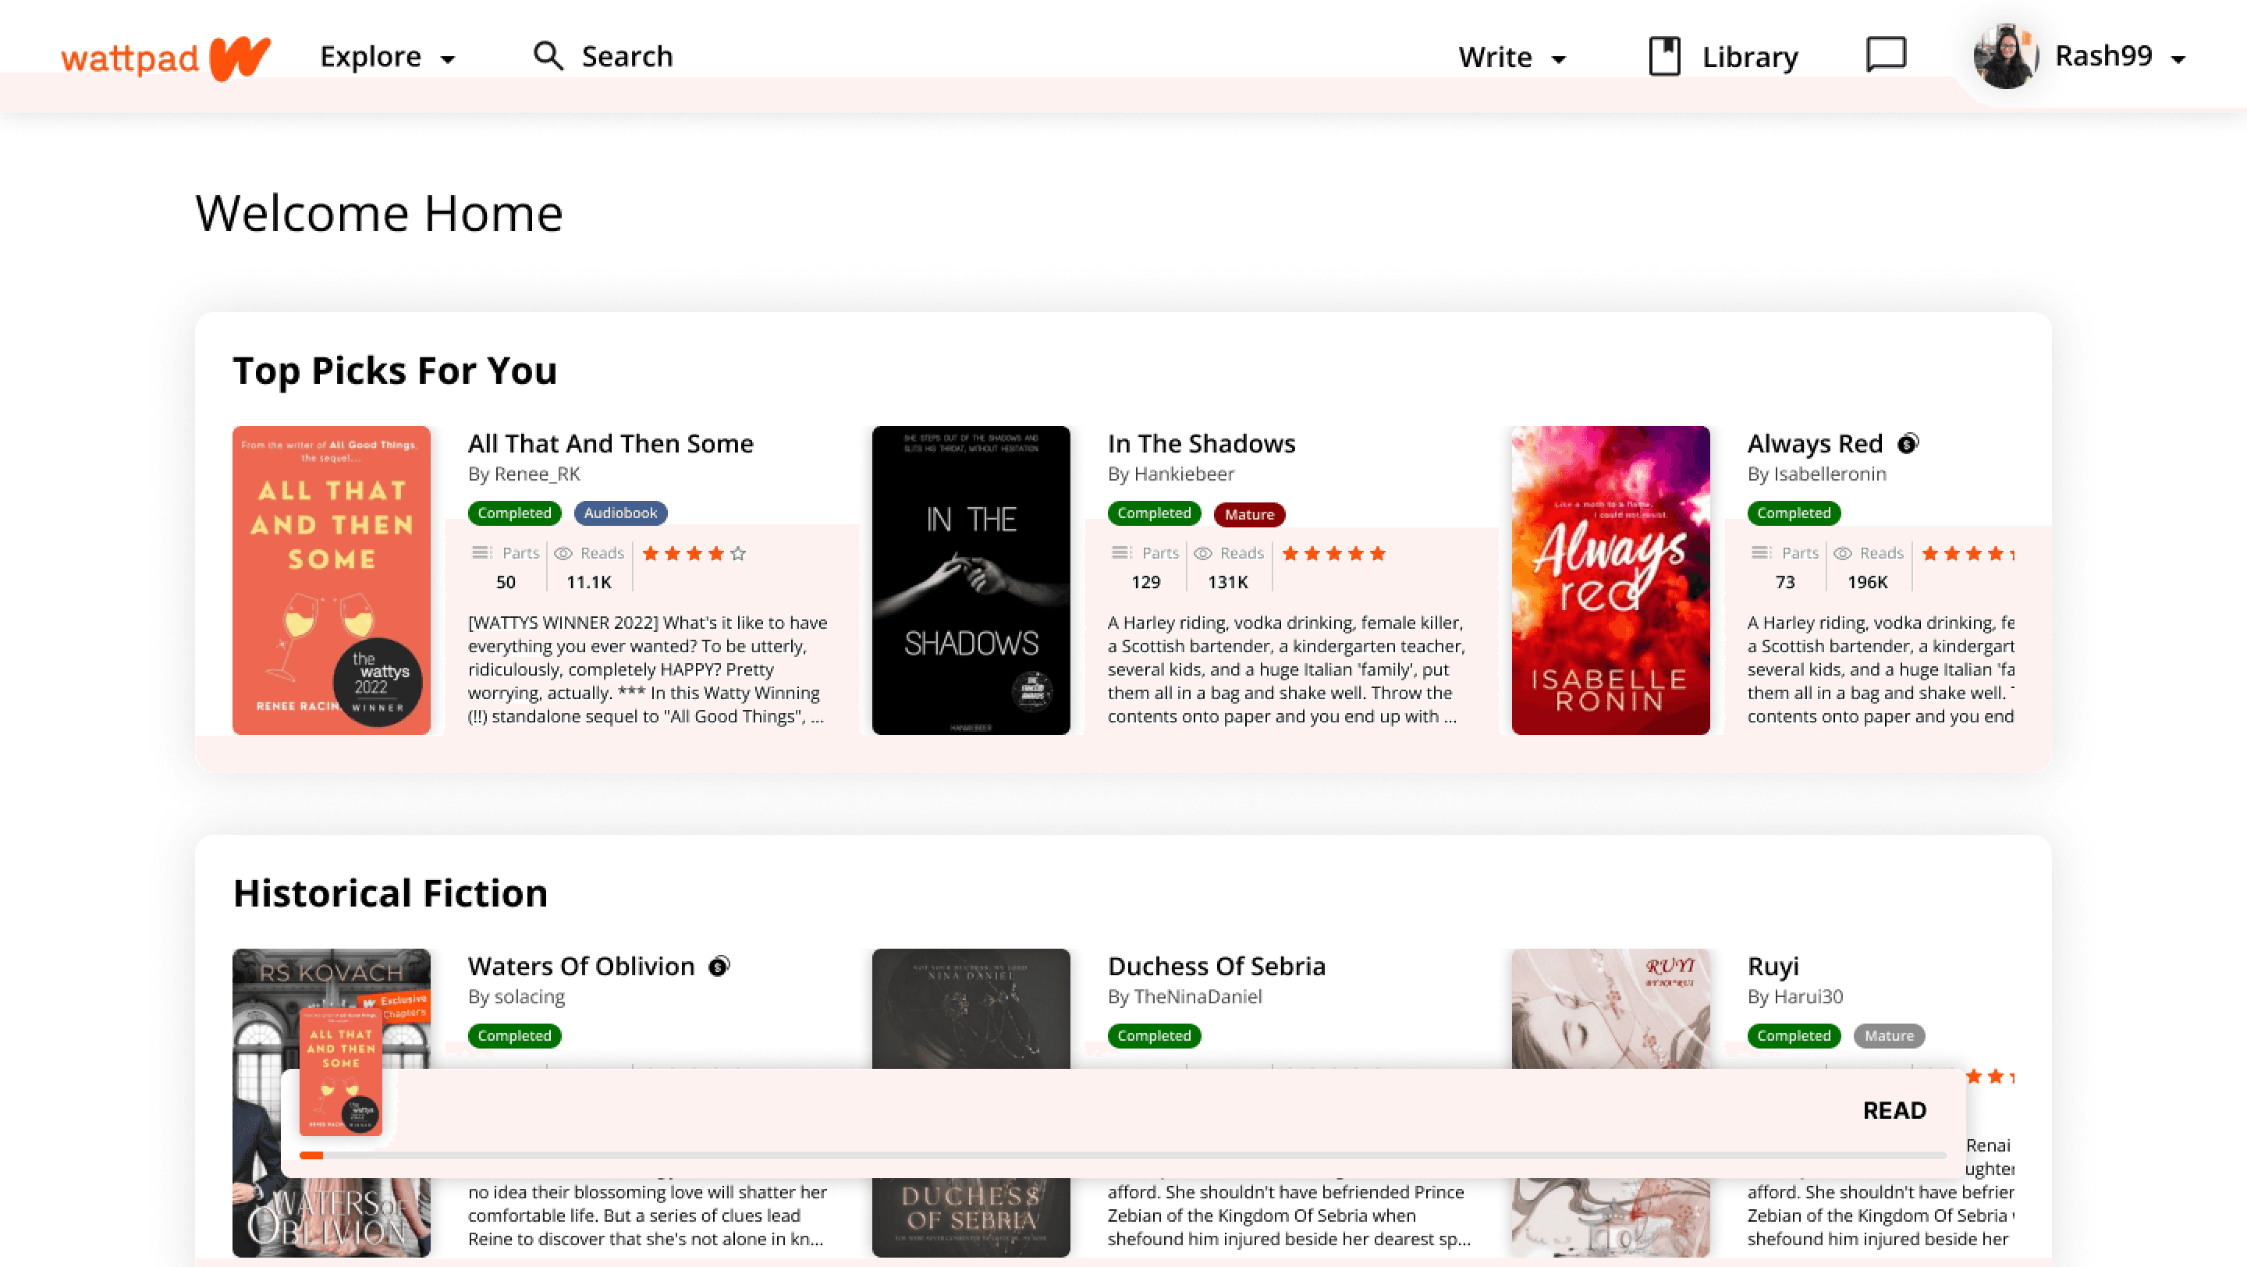Viewport: 2247px width, 1267px height.
Task: Click the Wattpad logo
Action: [165, 58]
